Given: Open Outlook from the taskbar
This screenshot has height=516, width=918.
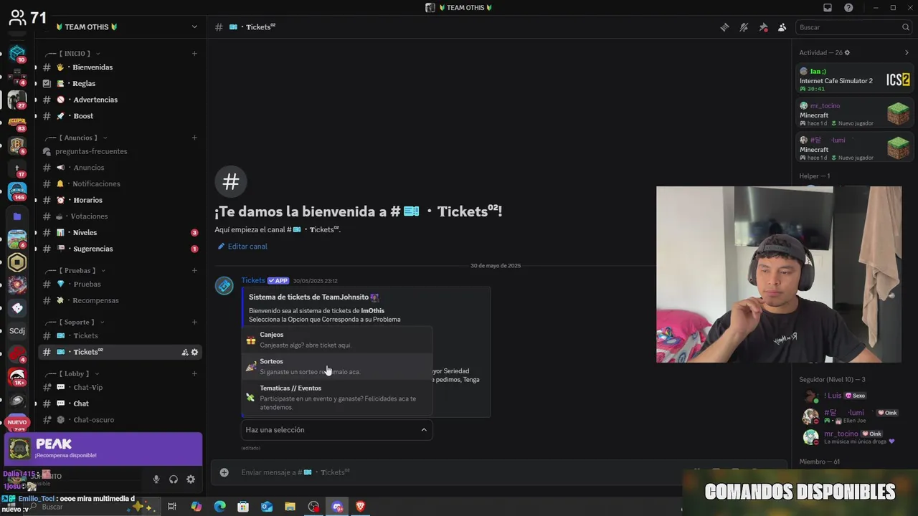Looking at the screenshot, I should pyautogui.click(x=267, y=507).
